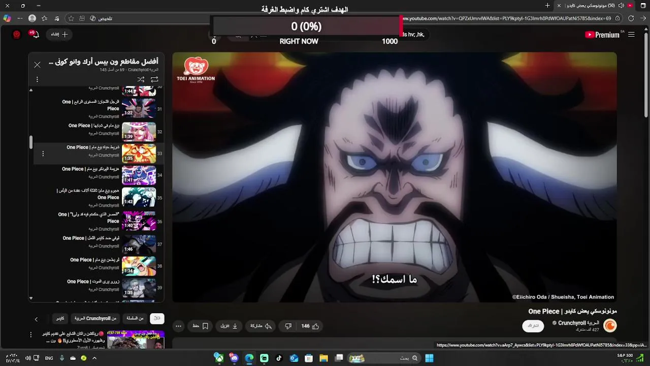Click playlist scrollbar up arrow
Viewport: 650px width, 366px height.
pos(31,90)
